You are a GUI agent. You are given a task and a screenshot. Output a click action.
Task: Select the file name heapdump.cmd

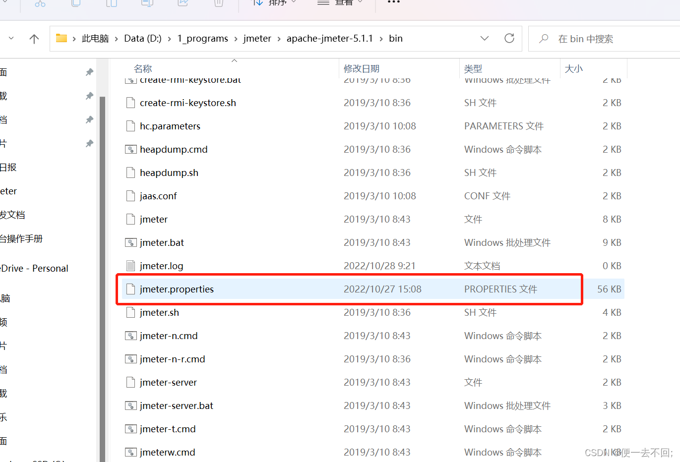174,149
